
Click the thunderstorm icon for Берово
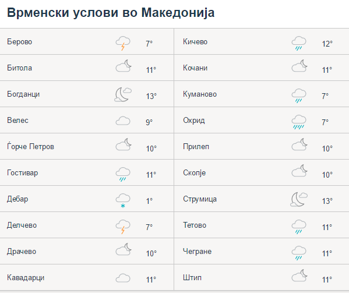point(123,43)
